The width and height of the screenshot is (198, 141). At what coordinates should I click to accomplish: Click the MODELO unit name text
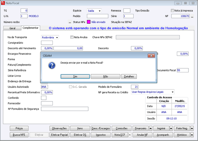(x=34, y=16)
